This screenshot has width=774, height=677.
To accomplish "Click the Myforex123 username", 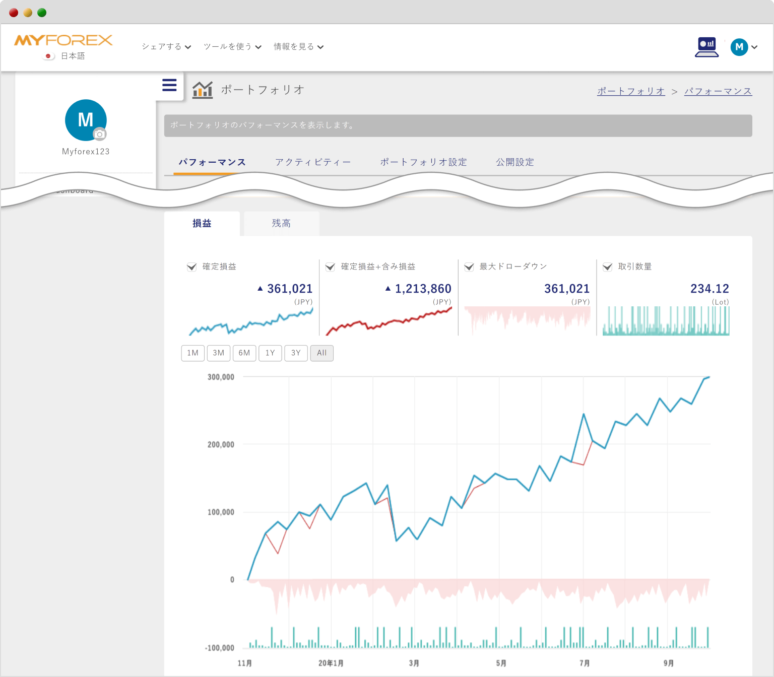I will tap(86, 151).
